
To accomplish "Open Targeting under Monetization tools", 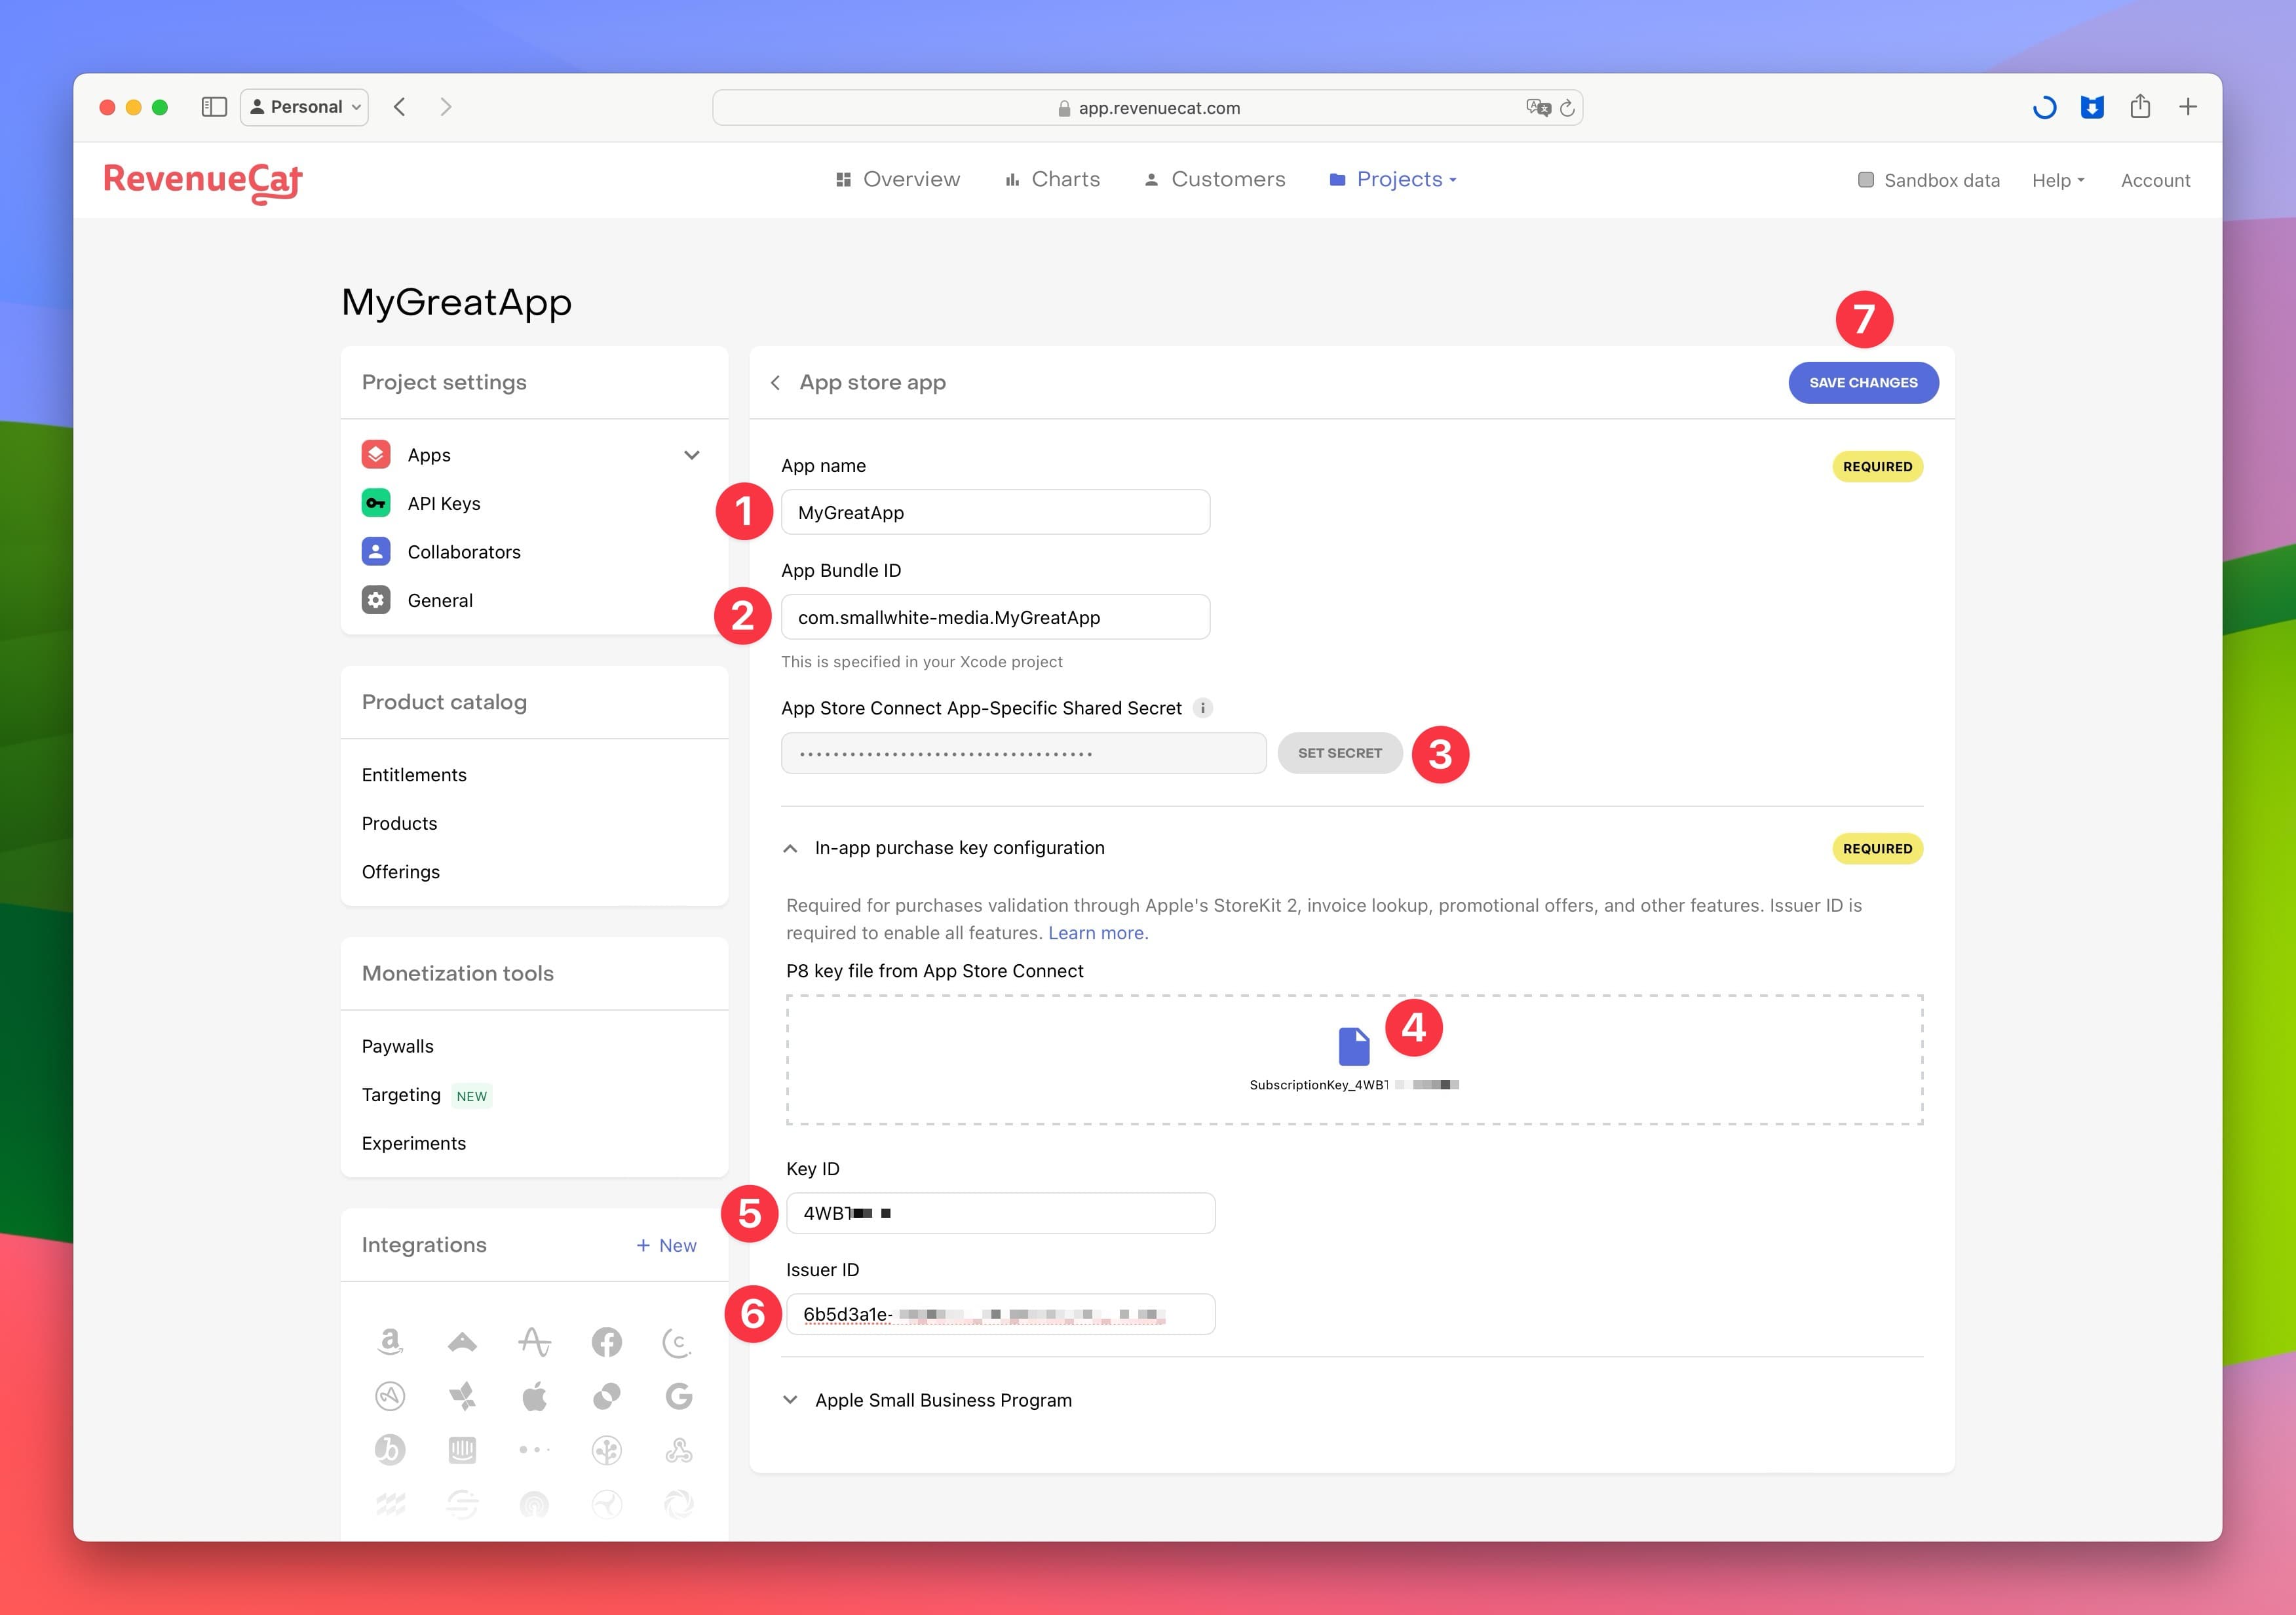I will tap(401, 1095).
